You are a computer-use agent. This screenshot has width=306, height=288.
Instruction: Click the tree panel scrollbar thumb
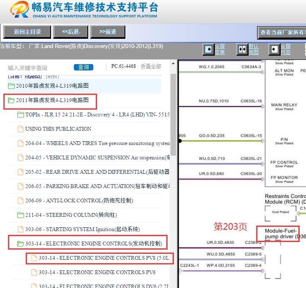point(173,115)
